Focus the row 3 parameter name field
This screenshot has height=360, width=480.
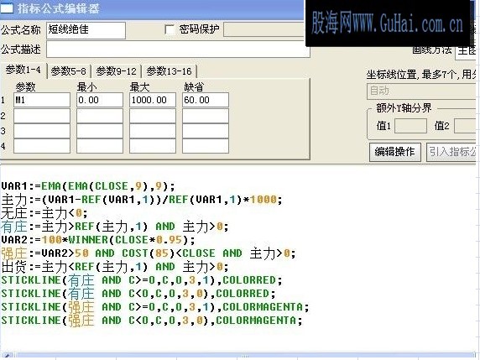tap(42, 131)
